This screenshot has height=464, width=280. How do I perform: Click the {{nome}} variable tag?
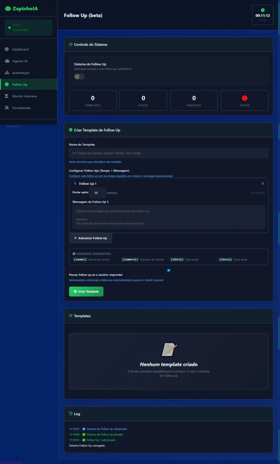[x=80, y=260]
